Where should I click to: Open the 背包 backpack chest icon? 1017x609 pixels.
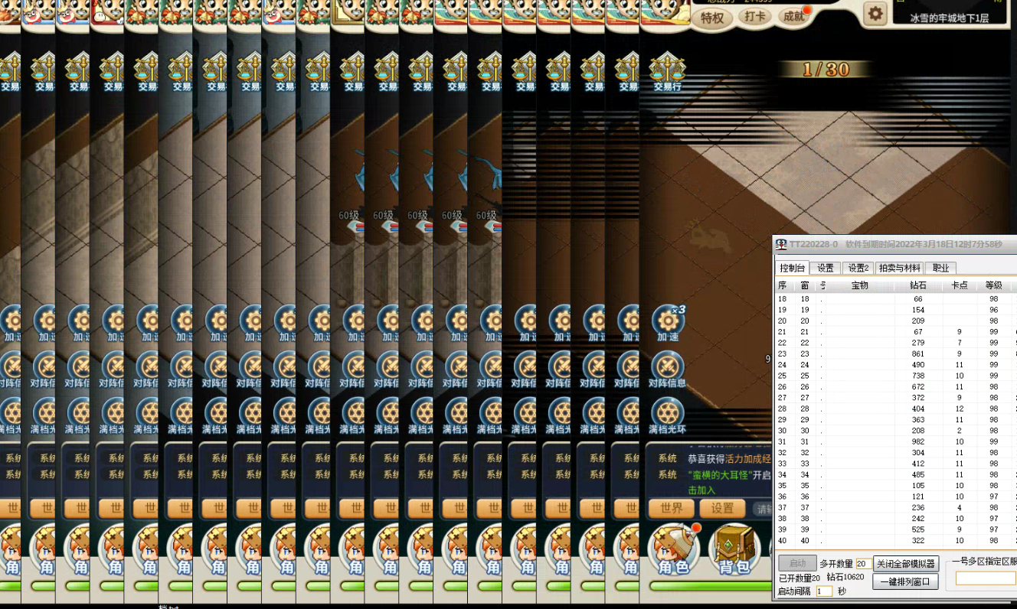pos(734,549)
